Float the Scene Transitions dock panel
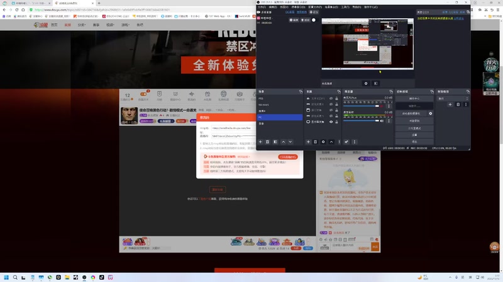This screenshot has height=282, width=503. [468, 91]
